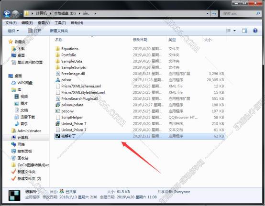The image size is (265, 206).
Task: Click the back navigation arrow
Action: click(7, 13)
